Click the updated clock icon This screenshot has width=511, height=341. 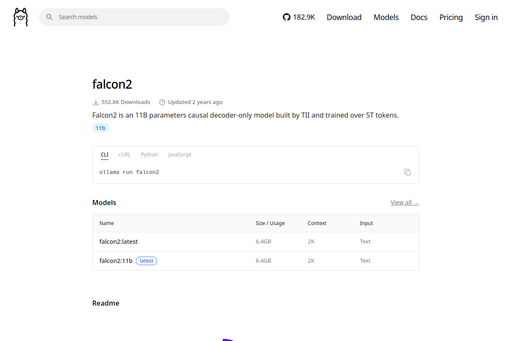[x=162, y=102]
